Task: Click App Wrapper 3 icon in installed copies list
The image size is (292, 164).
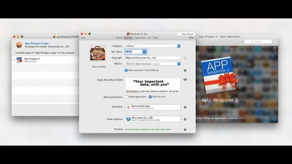Action: click(x=19, y=60)
